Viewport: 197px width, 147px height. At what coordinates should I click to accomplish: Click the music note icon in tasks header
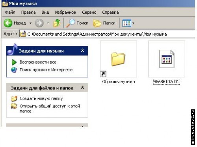(13, 49)
